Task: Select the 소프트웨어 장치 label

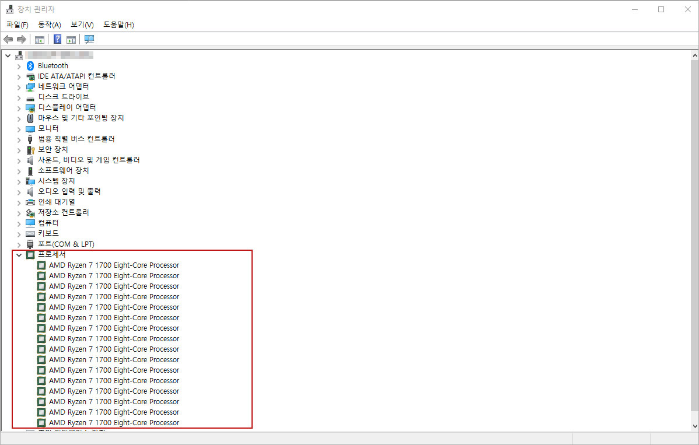Action: point(63,170)
